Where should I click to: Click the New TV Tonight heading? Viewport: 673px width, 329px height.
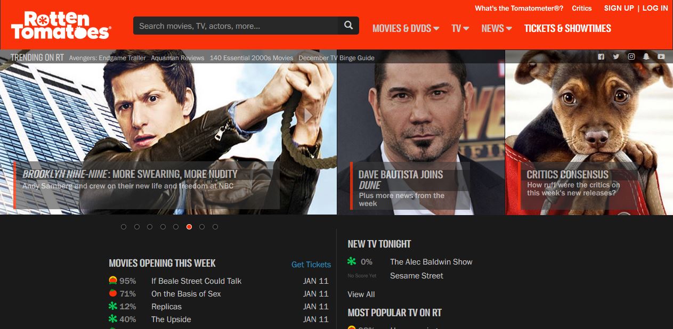click(x=379, y=244)
